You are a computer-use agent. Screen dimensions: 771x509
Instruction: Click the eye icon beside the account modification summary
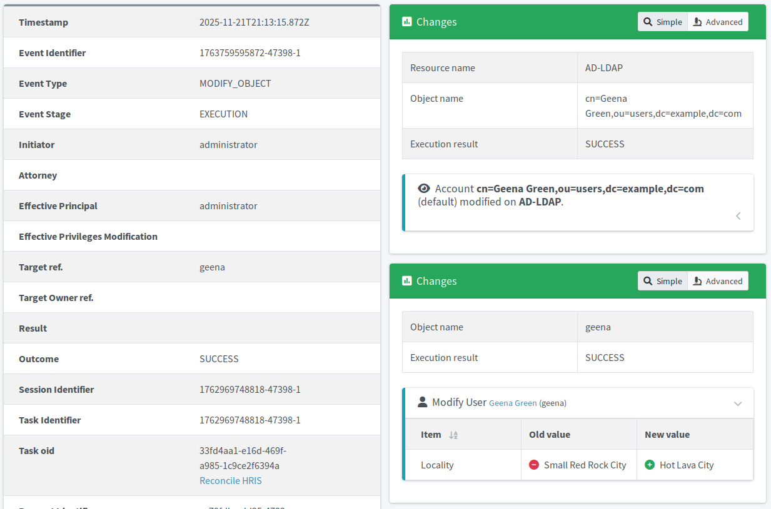[x=424, y=188]
